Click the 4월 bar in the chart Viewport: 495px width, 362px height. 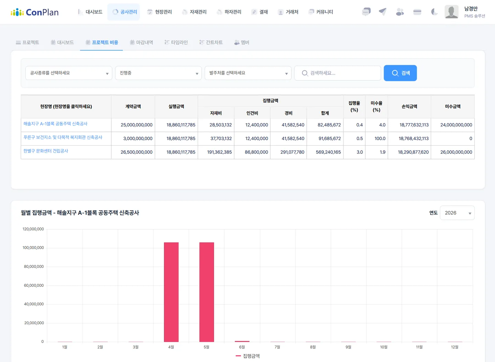[171, 292]
